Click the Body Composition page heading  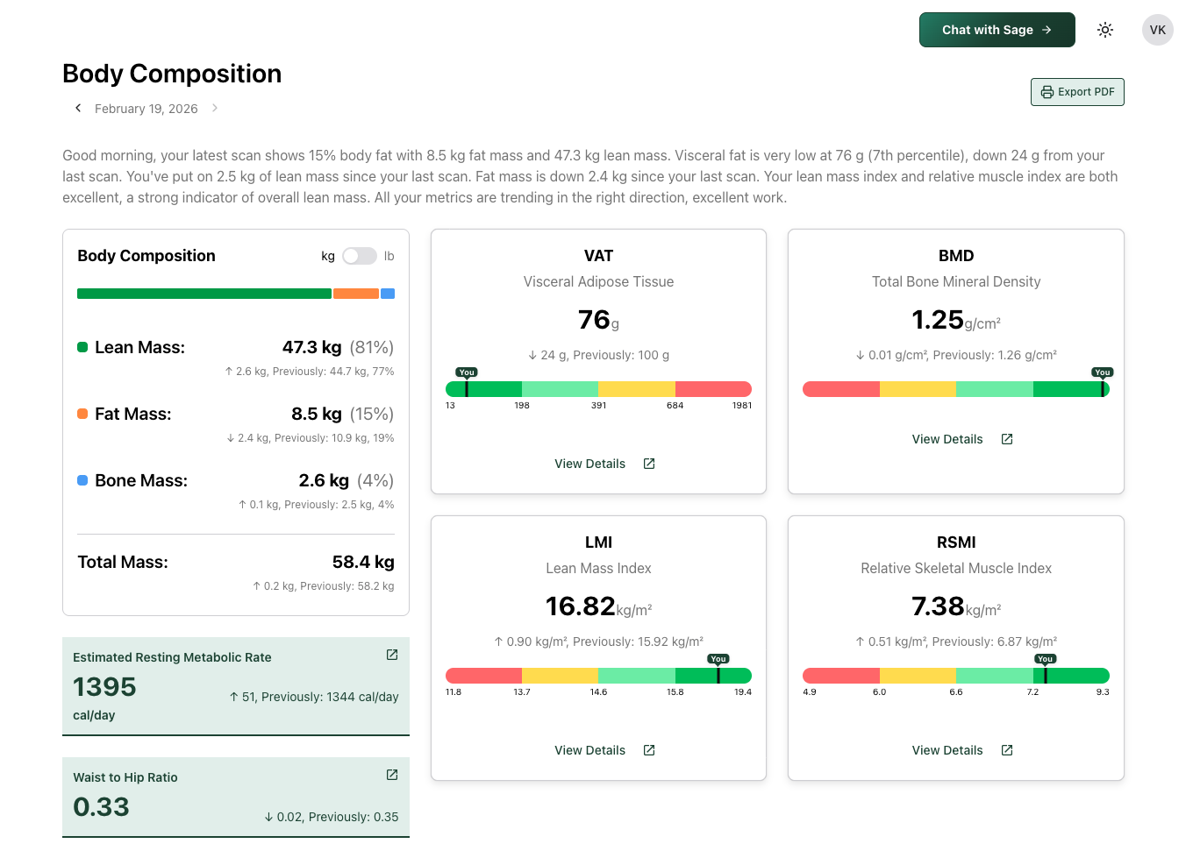[x=172, y=74]
